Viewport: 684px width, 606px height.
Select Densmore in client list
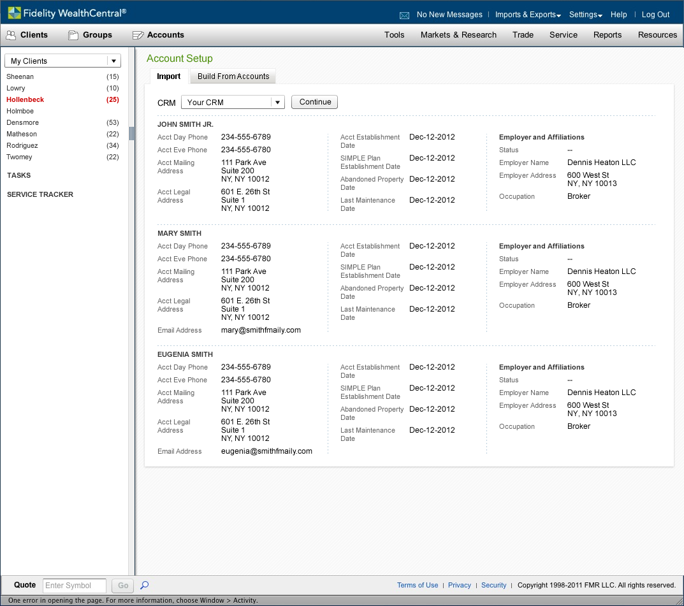(x=23, y=122)
